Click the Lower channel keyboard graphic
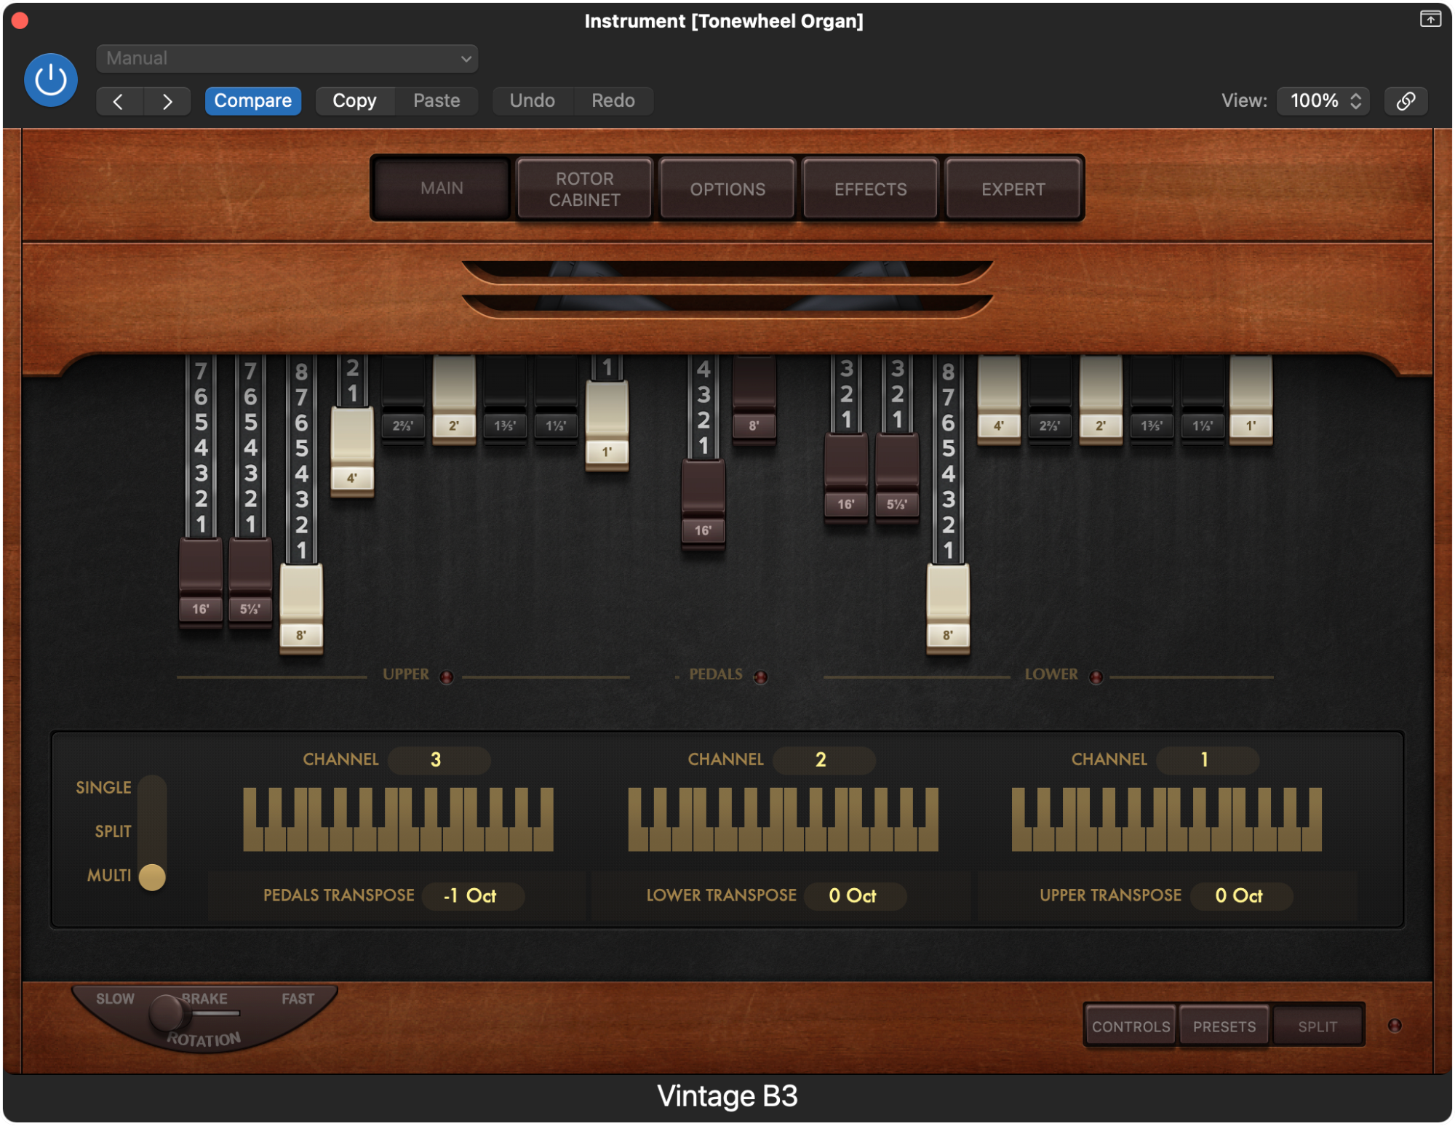This screenshot has height=1126, width=1455. 783,819
